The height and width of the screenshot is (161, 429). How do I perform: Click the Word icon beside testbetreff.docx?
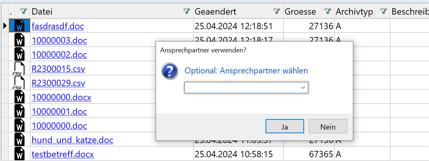coord(19,154)
